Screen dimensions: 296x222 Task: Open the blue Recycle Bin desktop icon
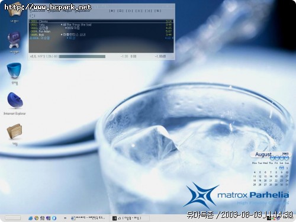(14, 73)
